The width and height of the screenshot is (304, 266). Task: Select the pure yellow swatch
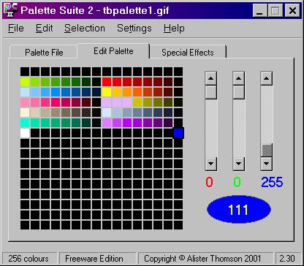107,92
